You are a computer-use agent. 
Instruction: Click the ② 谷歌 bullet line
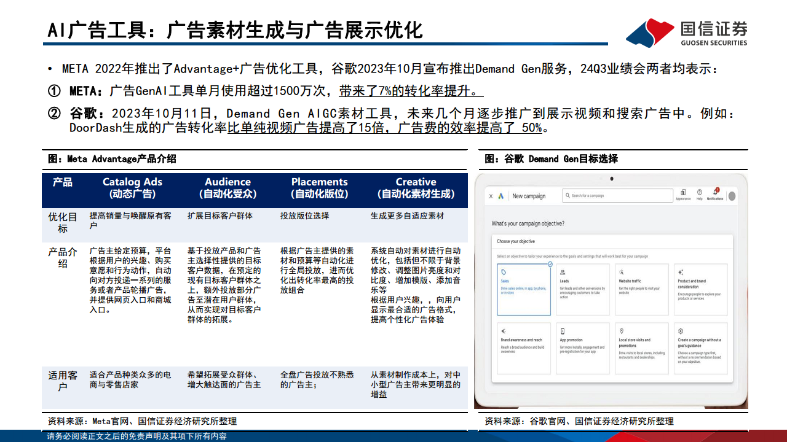click(x=391, y=121)
